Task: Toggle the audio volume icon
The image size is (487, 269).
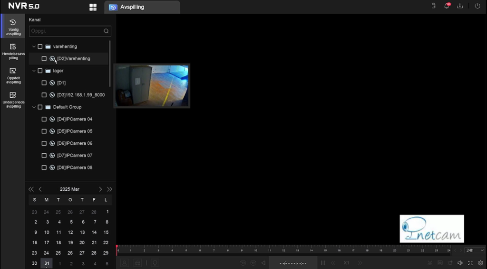Action: (x=460, y=263)
